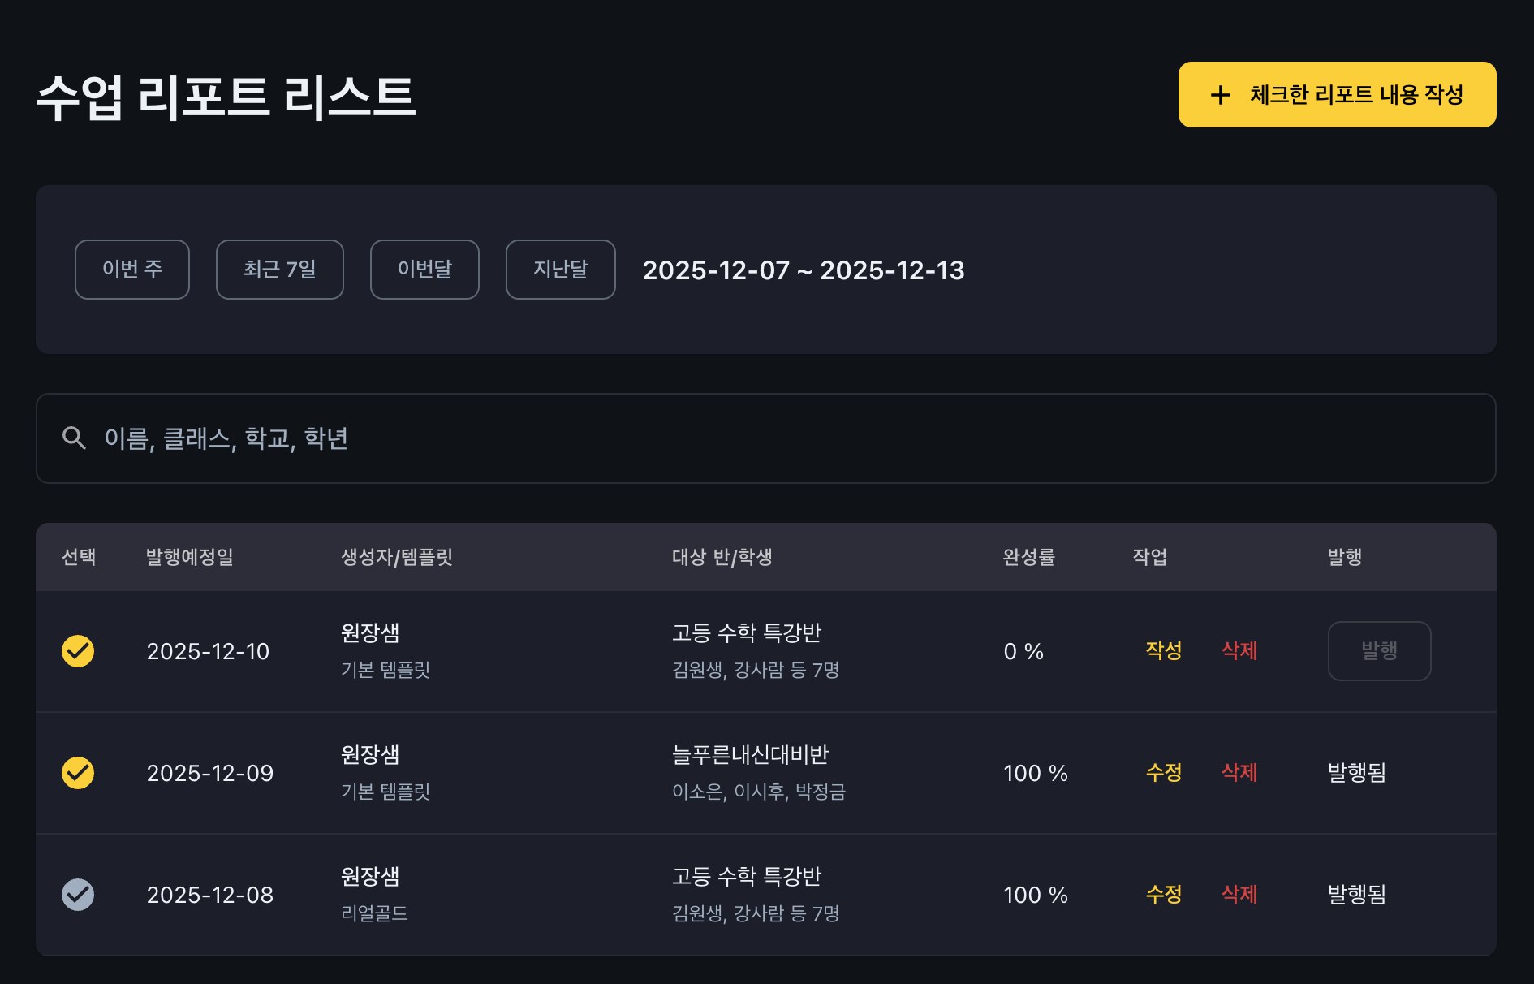This screenshot has height=984, width=1534.
Task: Delete the 2025-12-10 report
Action: click(x=1239, y=650)
